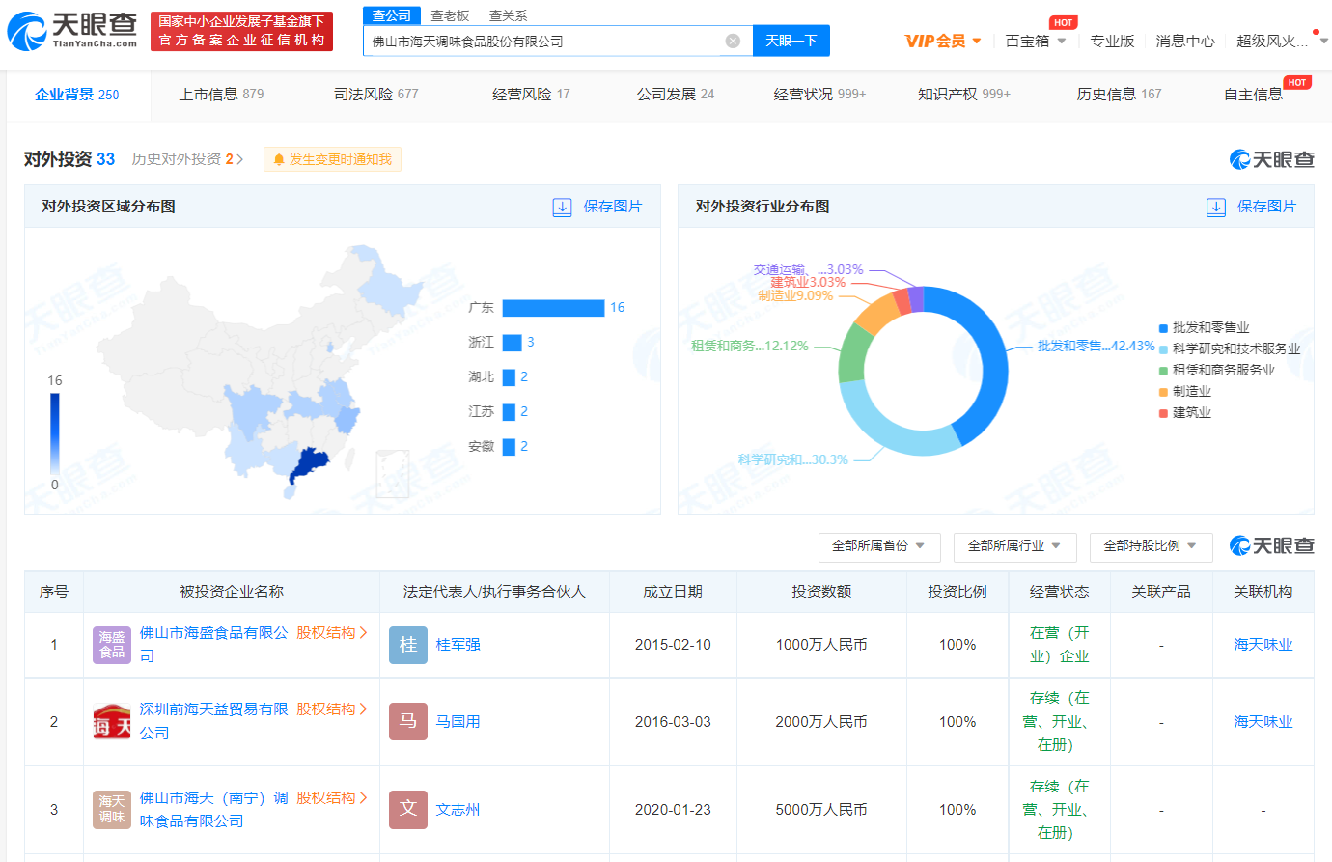
Task: Open 海天味业 link in row 1
Action: pos(1263,645)
